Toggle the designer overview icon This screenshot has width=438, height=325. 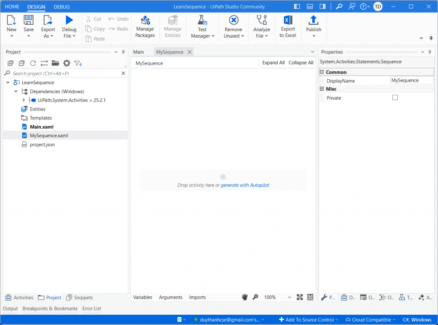(x=311, y=297)
